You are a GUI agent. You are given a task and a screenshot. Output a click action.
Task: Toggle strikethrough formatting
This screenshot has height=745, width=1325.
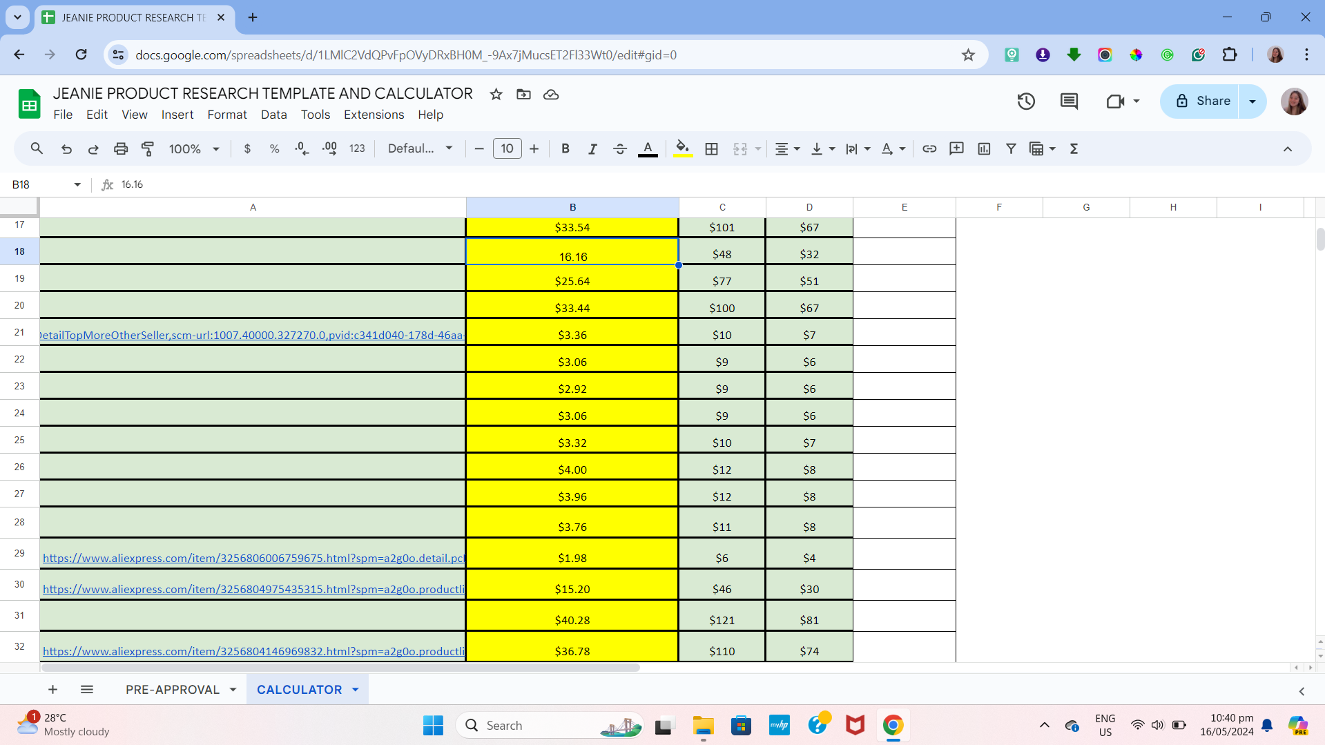[620, 148]
